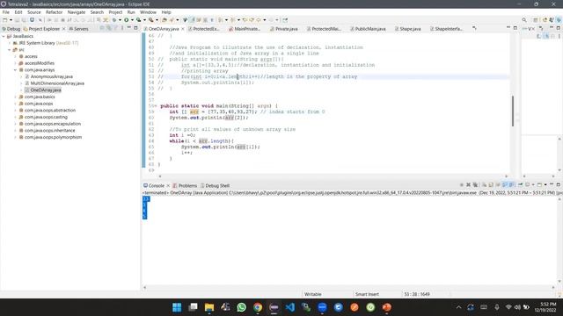Open the Window menu

coord(148,12)
